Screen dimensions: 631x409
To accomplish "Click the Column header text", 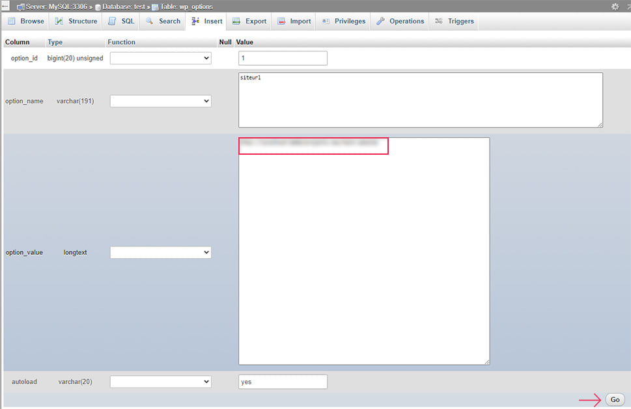I will pyautogui.click(x=18, y=42).
